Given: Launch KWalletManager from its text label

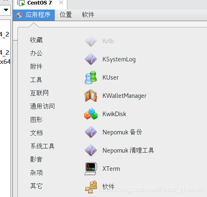Looking at the screenshot, I should [x=124, y=96].
